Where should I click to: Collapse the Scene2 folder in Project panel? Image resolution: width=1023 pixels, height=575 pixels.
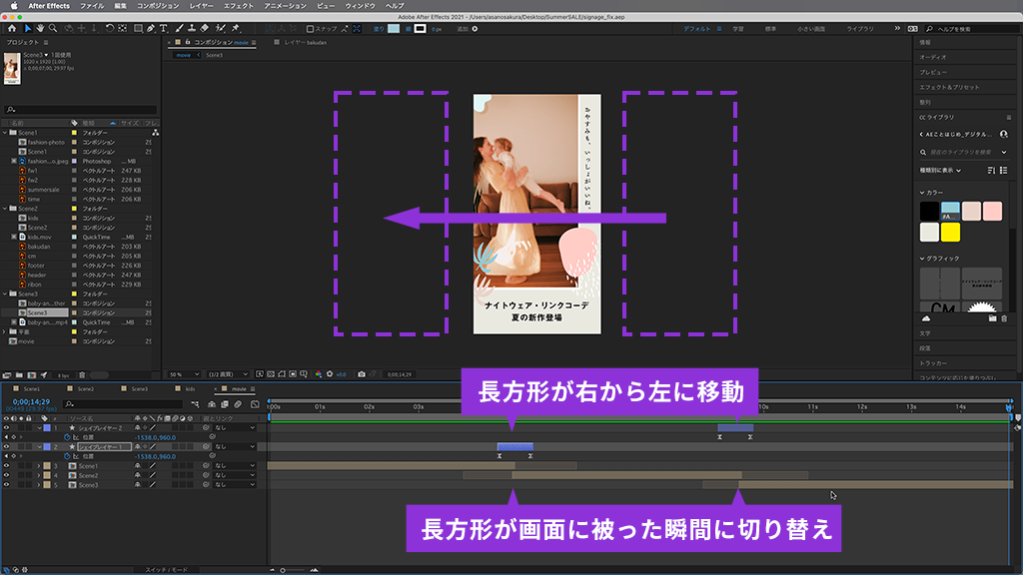5,209
